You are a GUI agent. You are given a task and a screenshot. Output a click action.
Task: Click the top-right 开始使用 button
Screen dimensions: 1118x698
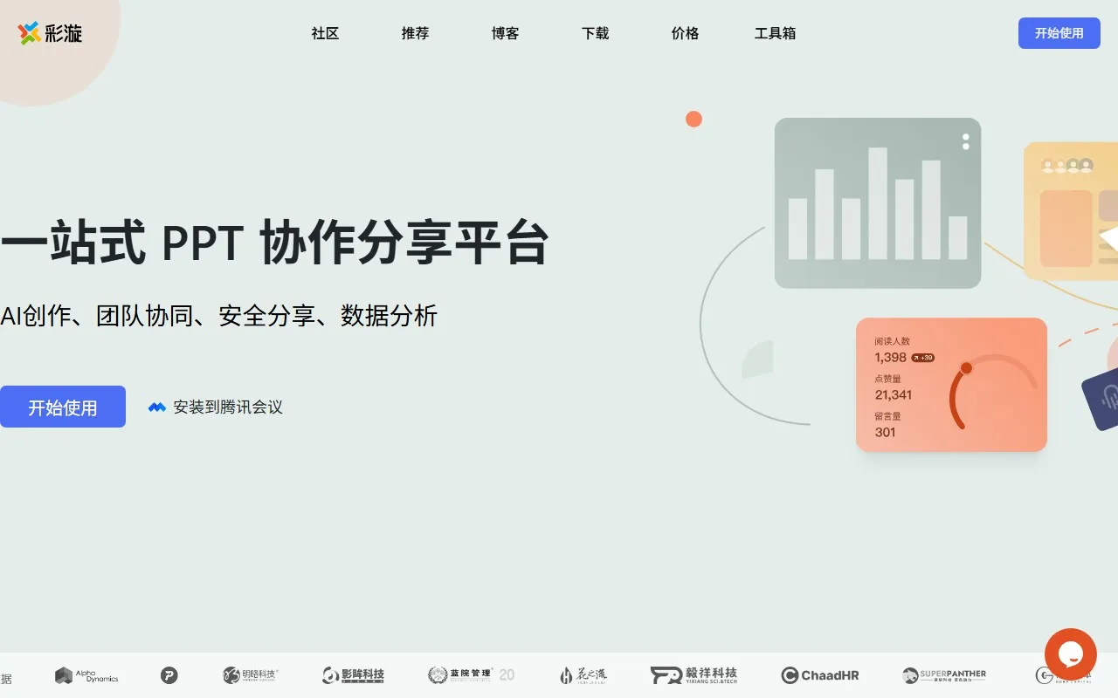[x=1059, y=33]
